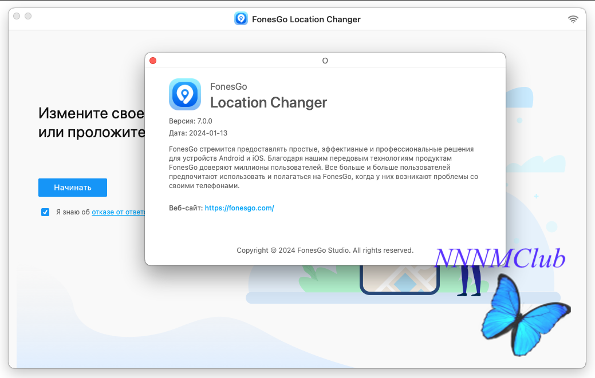Open the 'отказе от ответ' disclaimer link
The width and height of the screenshot is (595, 378).
119,212
